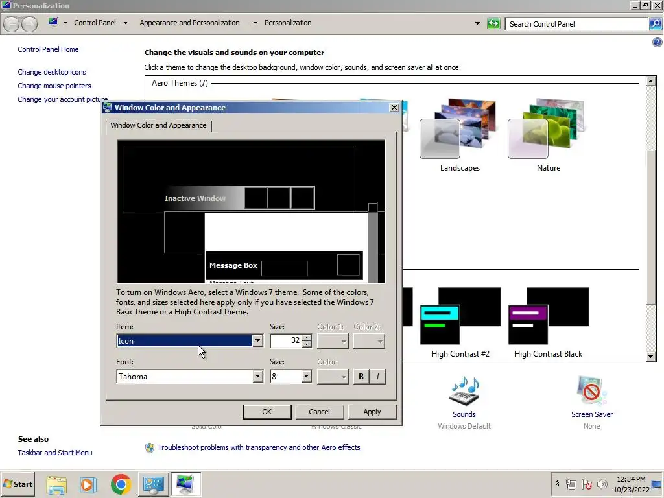Open Google Chrome from taskbar
664x498 pixels.
121,484
